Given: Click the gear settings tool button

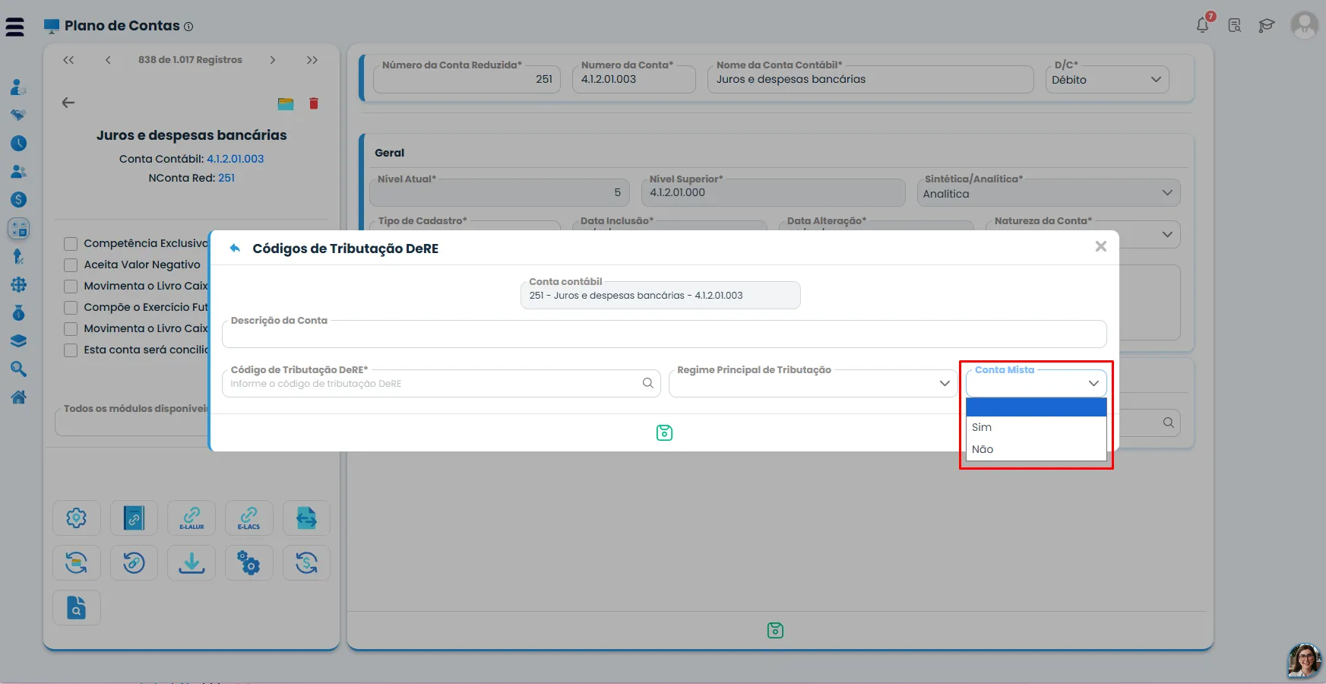Looking at the screenshot, I should pyautogui.click(x=77, y=518).
